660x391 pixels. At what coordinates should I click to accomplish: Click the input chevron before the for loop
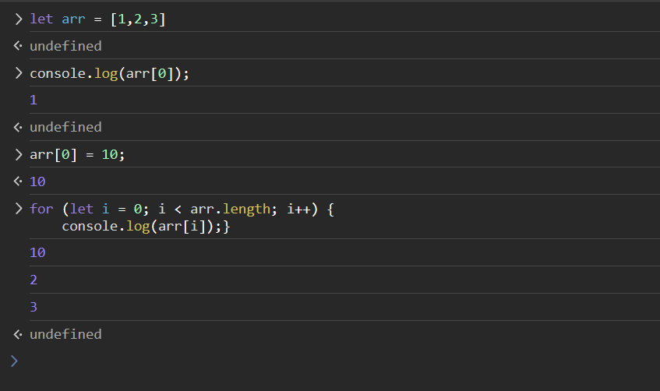pyautogui.click(x=18, y=209)
